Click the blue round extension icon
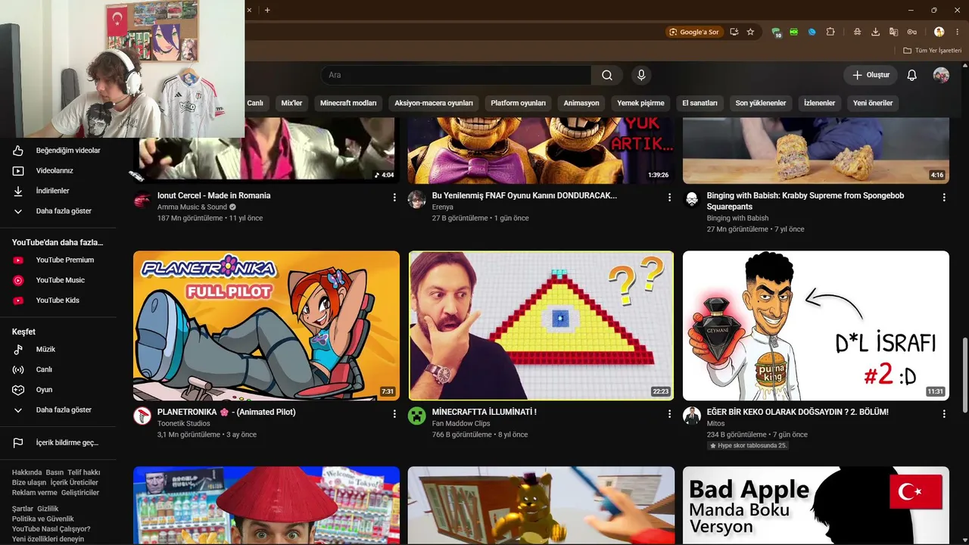This screenshot has width=969, height=545. 812,32
